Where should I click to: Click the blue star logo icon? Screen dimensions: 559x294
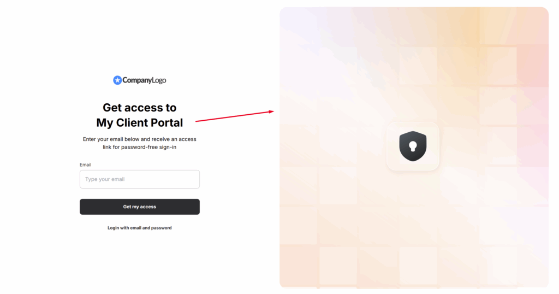[117, 80]
